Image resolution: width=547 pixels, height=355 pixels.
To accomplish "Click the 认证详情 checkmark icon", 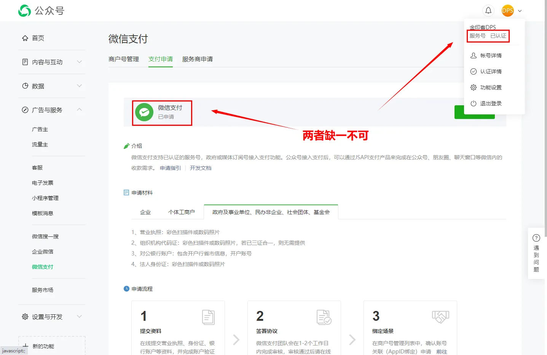I will [474, 71].
